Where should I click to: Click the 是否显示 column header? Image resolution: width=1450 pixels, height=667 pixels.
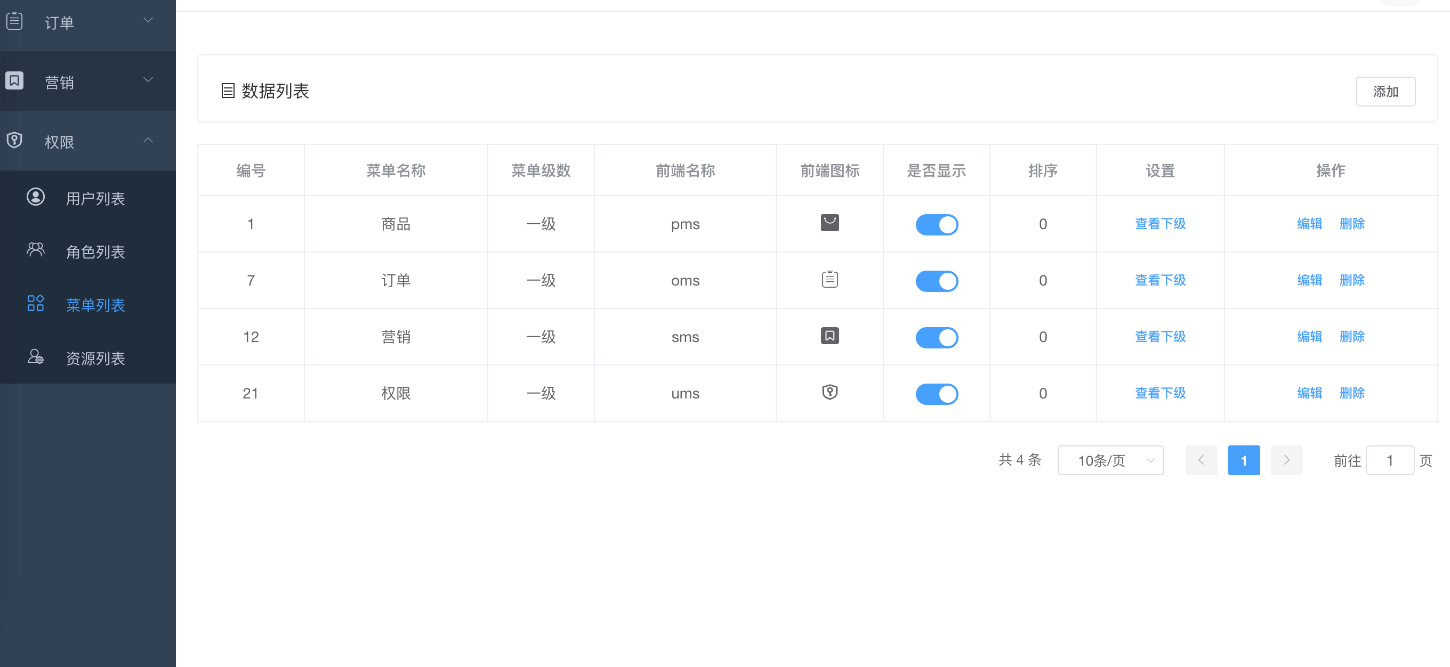click(936, 170)
